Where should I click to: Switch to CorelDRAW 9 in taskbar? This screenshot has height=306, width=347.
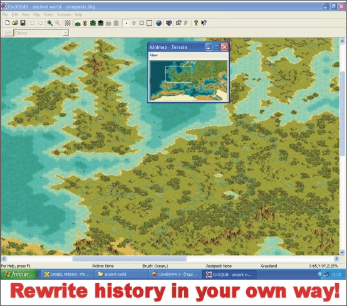tap(175, 275)
